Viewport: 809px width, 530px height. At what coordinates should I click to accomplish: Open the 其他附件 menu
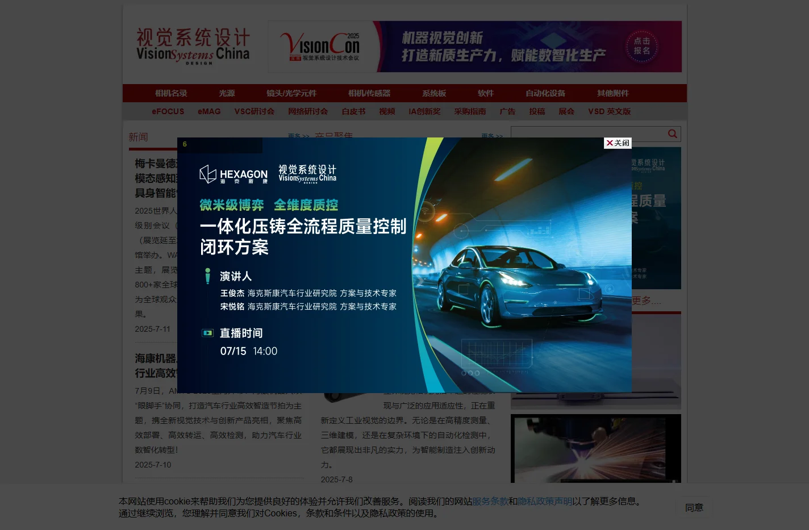(x=613, y=93)
